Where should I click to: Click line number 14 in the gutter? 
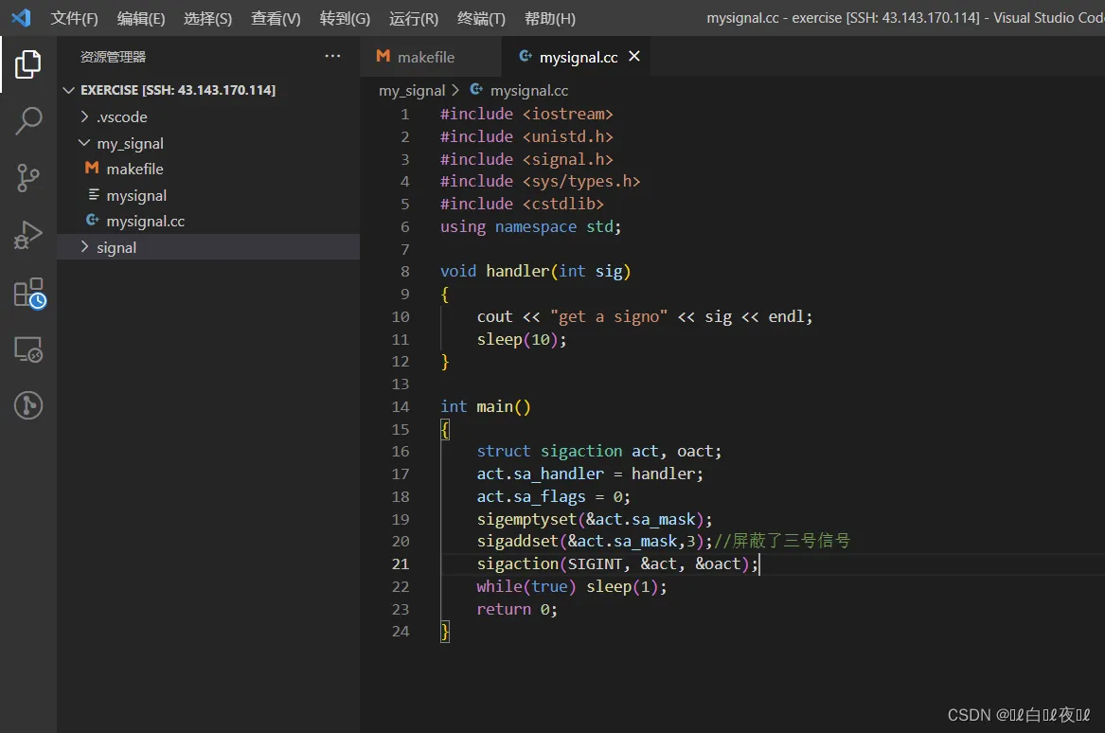coord(401,407)
